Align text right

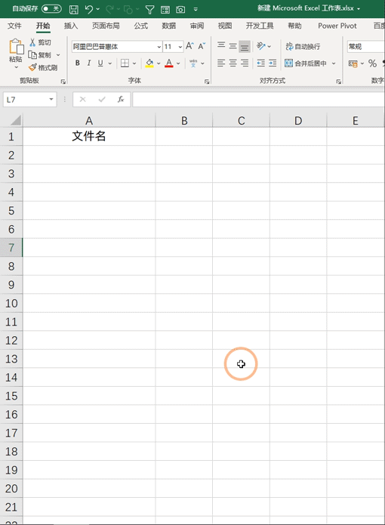[245, 63]
